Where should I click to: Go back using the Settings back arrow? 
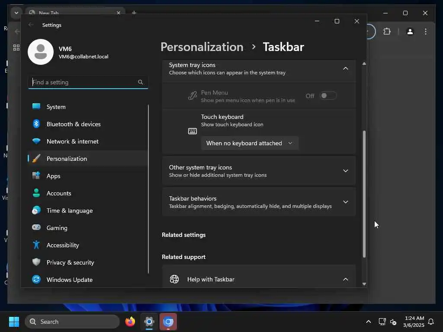point(31,25)
